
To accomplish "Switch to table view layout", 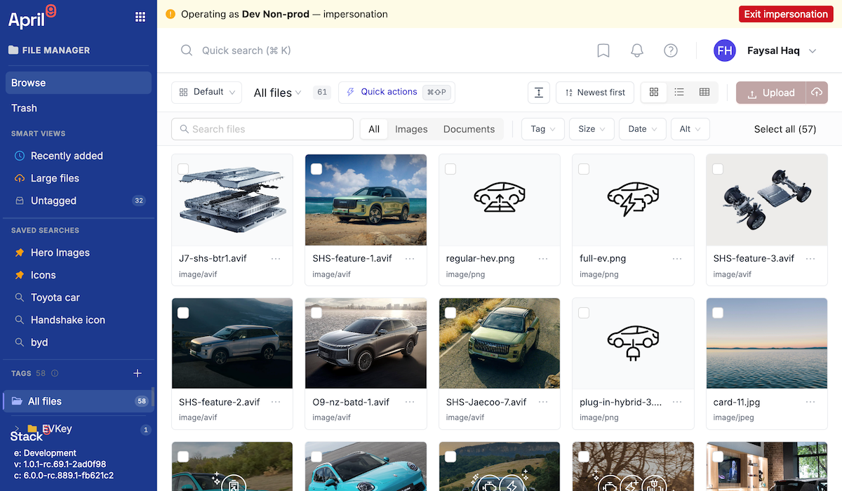I will click(x=704, y=93).
